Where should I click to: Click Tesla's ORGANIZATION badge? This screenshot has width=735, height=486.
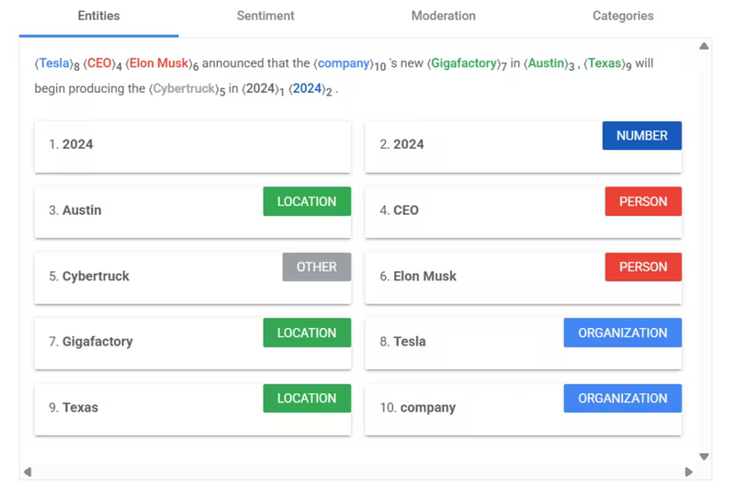point(623,333)
